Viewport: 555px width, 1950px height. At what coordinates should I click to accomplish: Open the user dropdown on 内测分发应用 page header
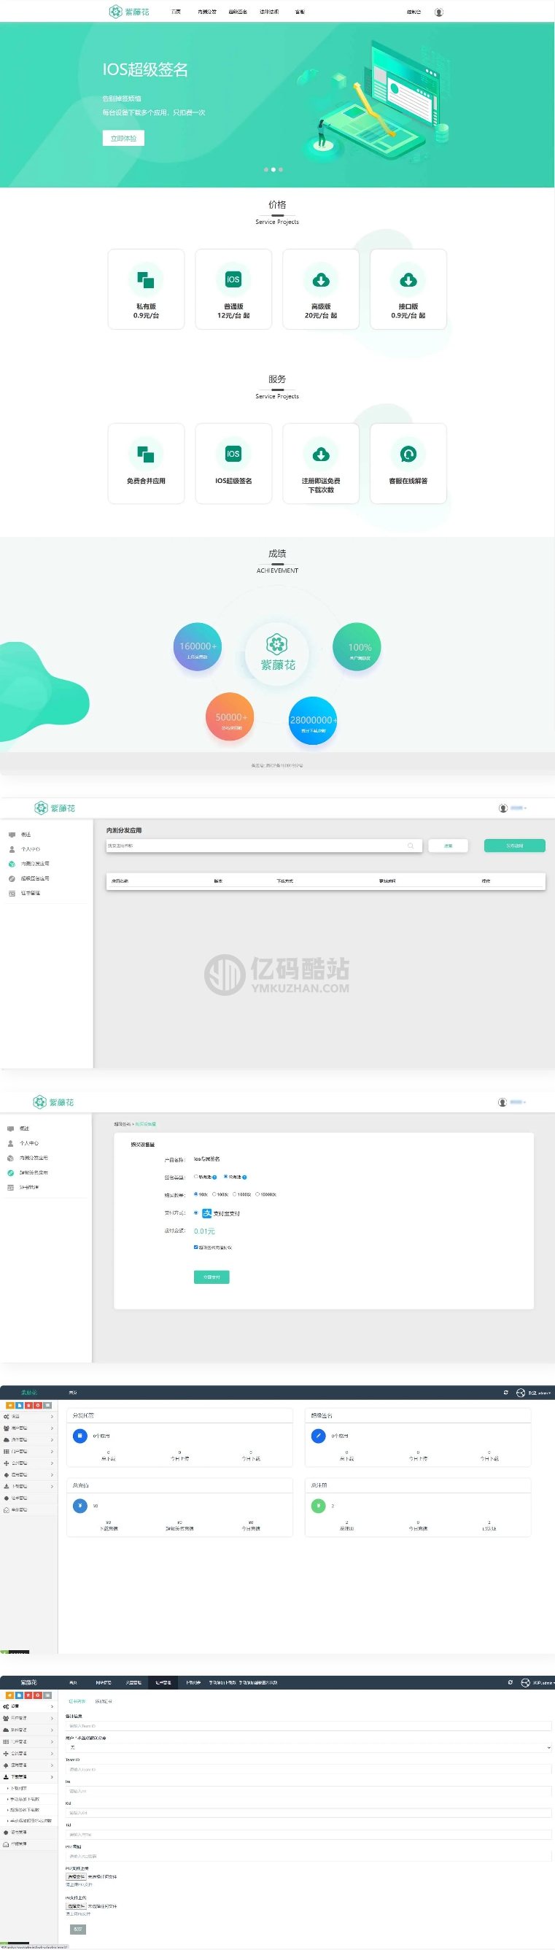tap(518, 808)
